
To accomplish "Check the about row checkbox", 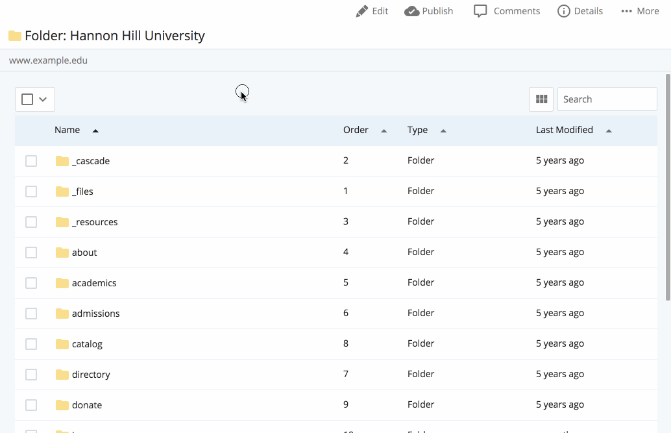I will coord(31,253).
